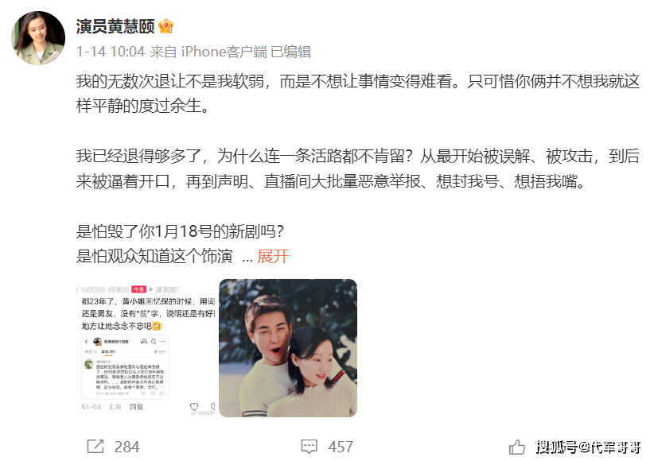Open the post timestamp 1-14 10:04
This screenshot has height=461, width=654.
111,52
